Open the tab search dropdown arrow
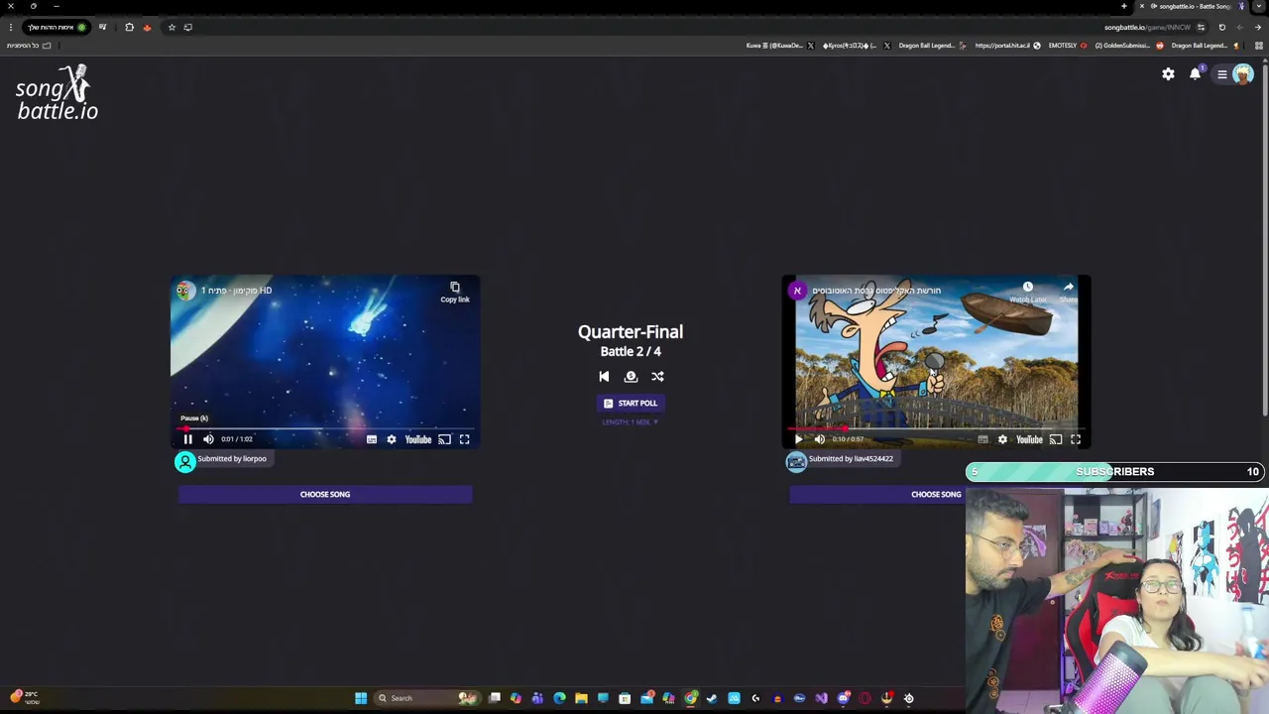Viewport: 1269px width, 714px height. click(1259, 7)
